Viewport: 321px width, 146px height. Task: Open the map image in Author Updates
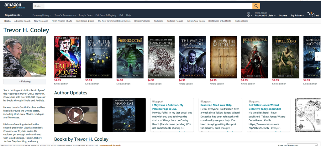click(308, 115)
